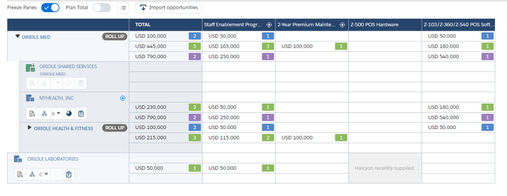Turn off the Freeze Panes toggle

tap(50, 8)
